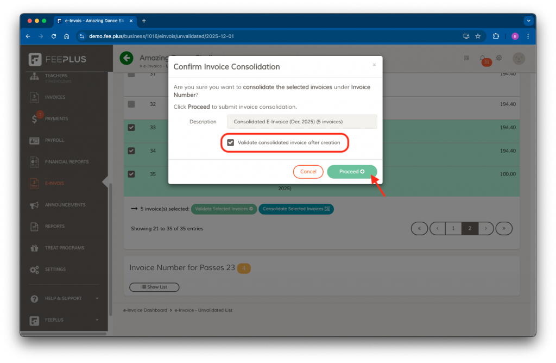556x363 pixels.
Task: Open the QR code icon in header
Action: point(466,58)
